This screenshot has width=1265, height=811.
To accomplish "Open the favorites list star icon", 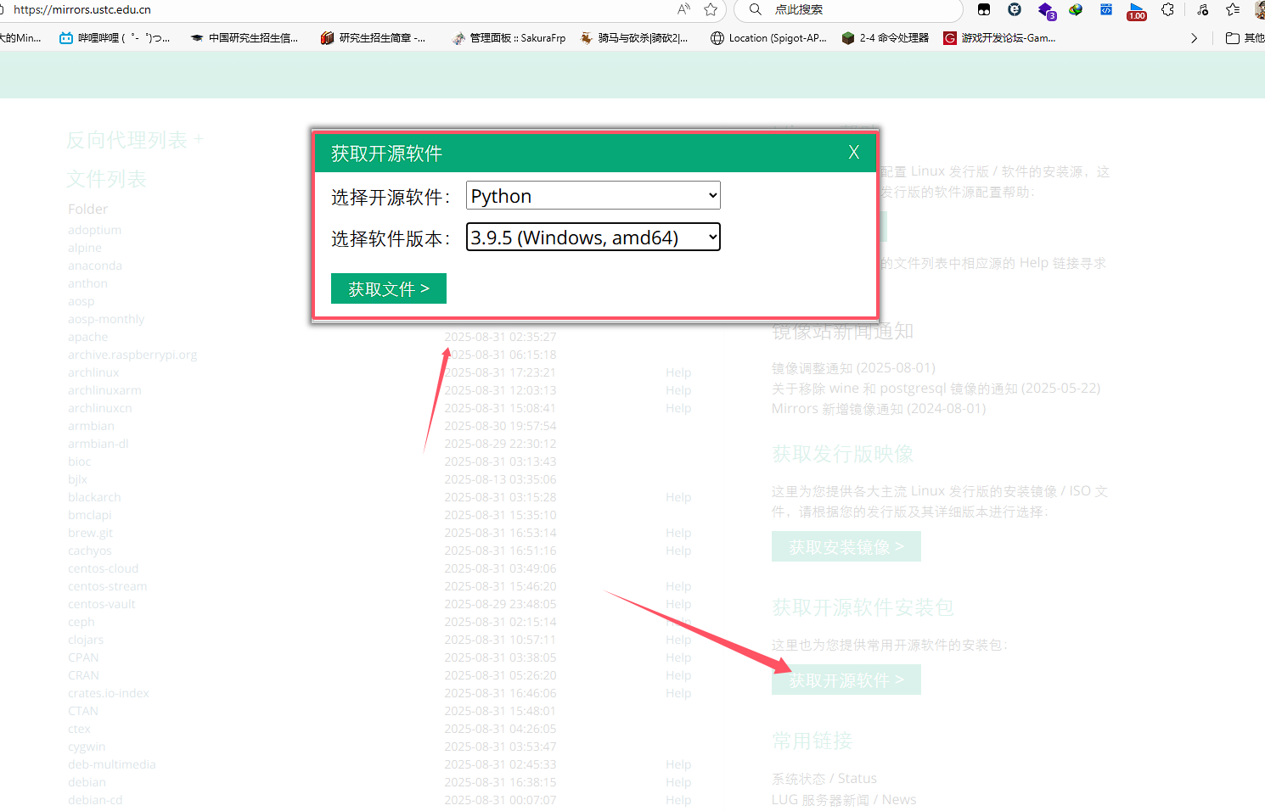I will (x=1233, y=9).
